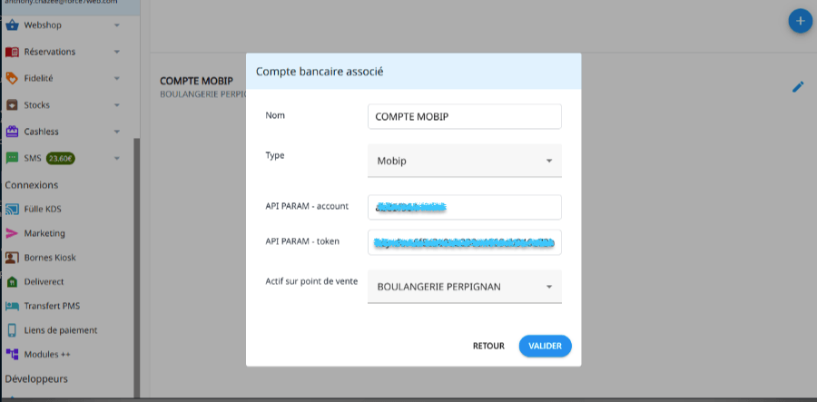Click the Marketing paper plane icon
Image resolution: width=817 pixels, height=402 pixels.
point(12,233)
